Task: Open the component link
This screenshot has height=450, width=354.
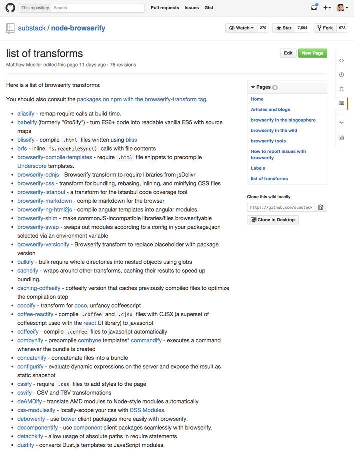Action: click(x=88, y=428)
